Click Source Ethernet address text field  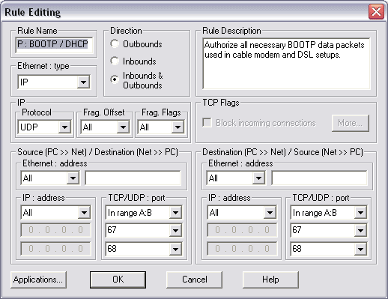[x=133, y=178]
